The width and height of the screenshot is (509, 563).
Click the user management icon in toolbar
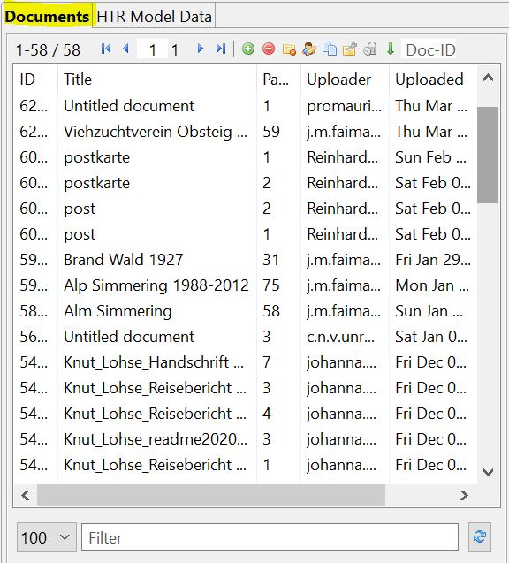click(309, 49)
